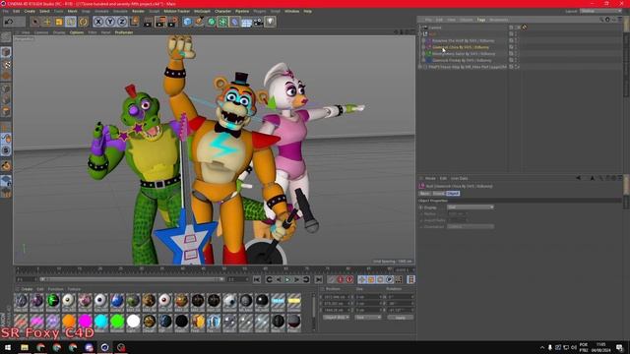Toggle Autokeying red button

click(x=349, y=279)
